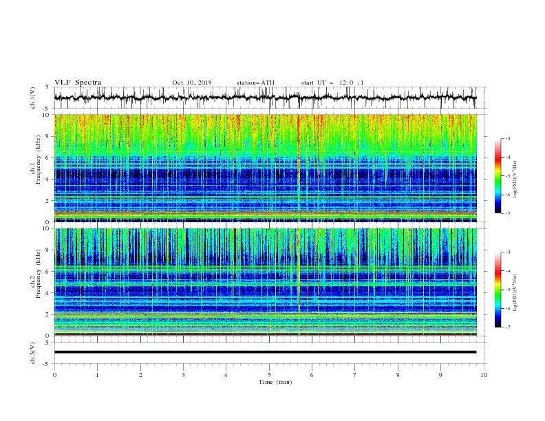Click the "VLF Spectra" plot title
The height and width of the screenshot is (421, 545).
click(78, 83)
